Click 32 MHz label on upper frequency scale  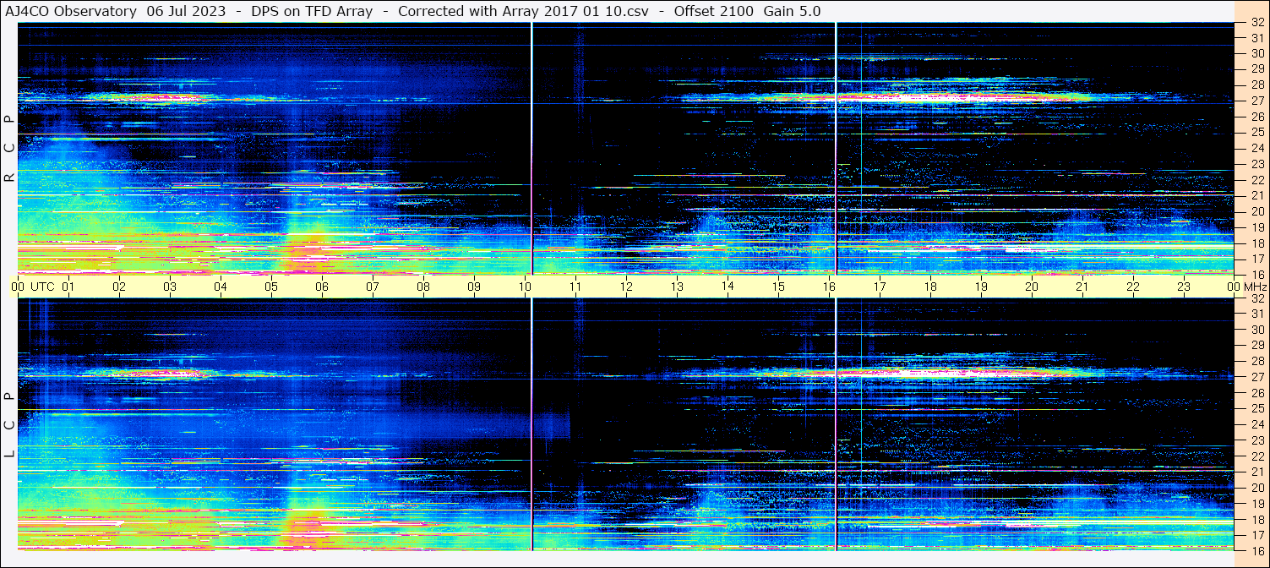click(1256, 23)
